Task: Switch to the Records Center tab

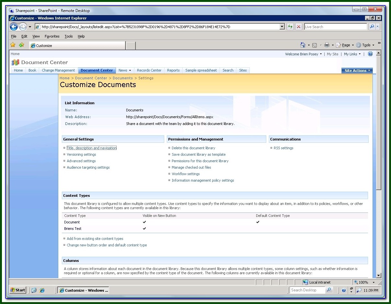Action: coord(149,70)
